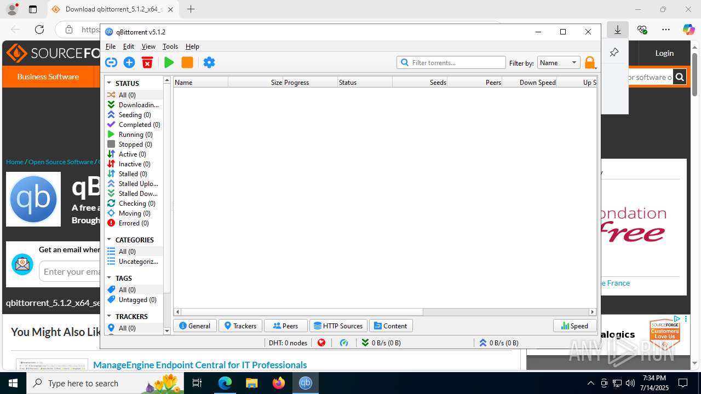
Task: Select All (0) under the Tags section
Action: [134, 289]
